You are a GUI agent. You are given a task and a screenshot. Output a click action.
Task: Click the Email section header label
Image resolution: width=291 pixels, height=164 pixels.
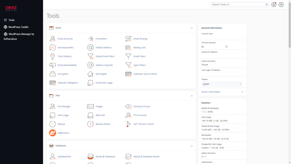pos(58,28)
